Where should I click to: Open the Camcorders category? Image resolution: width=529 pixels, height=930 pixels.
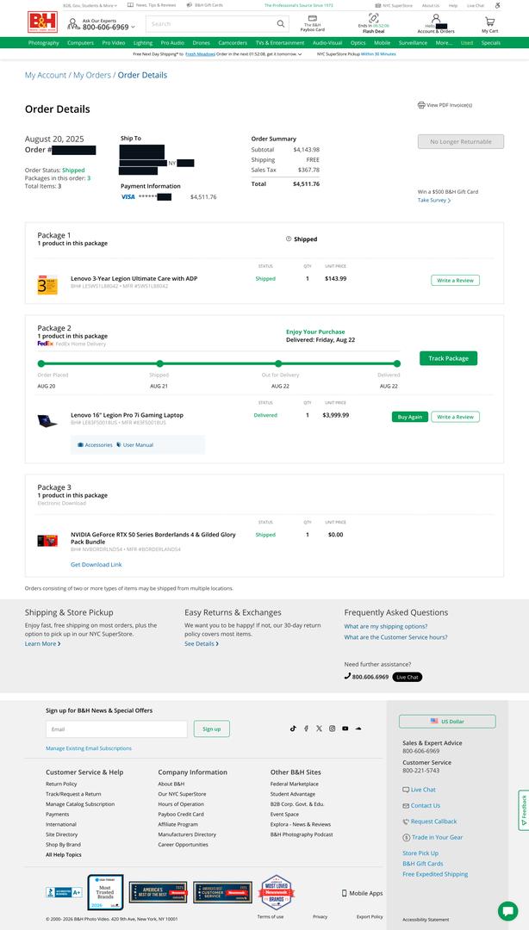(233, 43)
